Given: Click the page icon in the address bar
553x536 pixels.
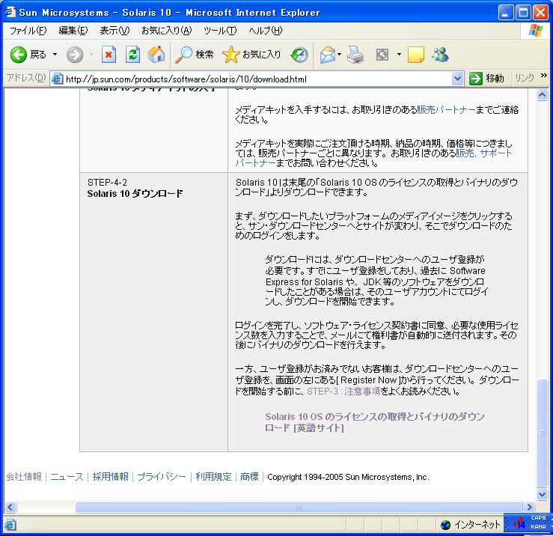Looking at the screenshot, I should [x=57, y=79].
